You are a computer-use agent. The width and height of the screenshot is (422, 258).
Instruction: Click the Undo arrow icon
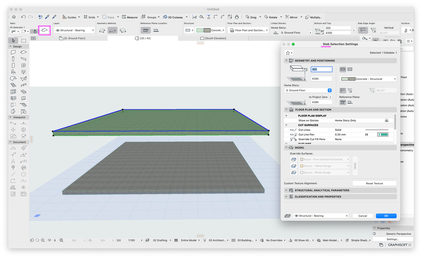click(x=24, y=17)
